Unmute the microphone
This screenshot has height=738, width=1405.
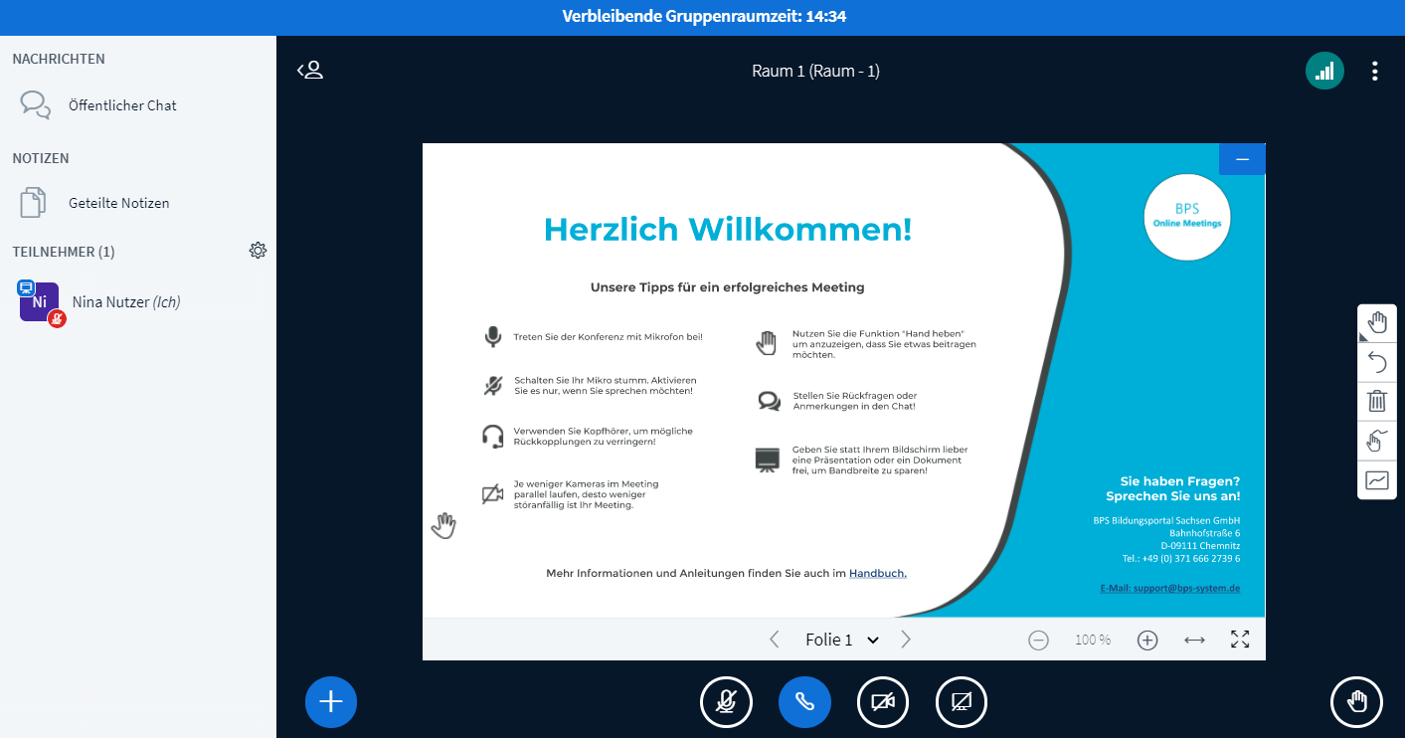726,702
